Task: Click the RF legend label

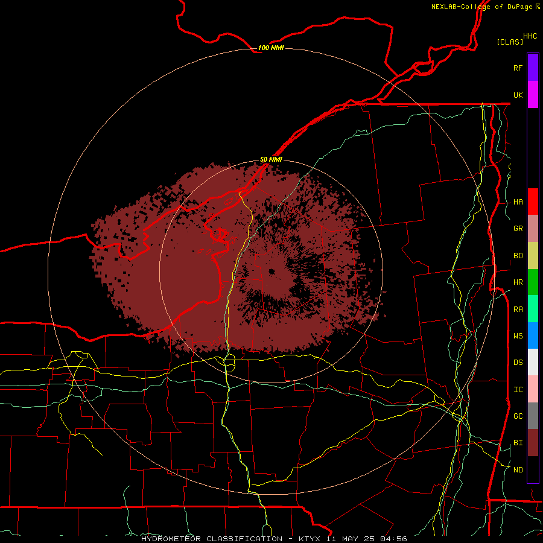Action: pyautogui.click(x=518, y=68)
